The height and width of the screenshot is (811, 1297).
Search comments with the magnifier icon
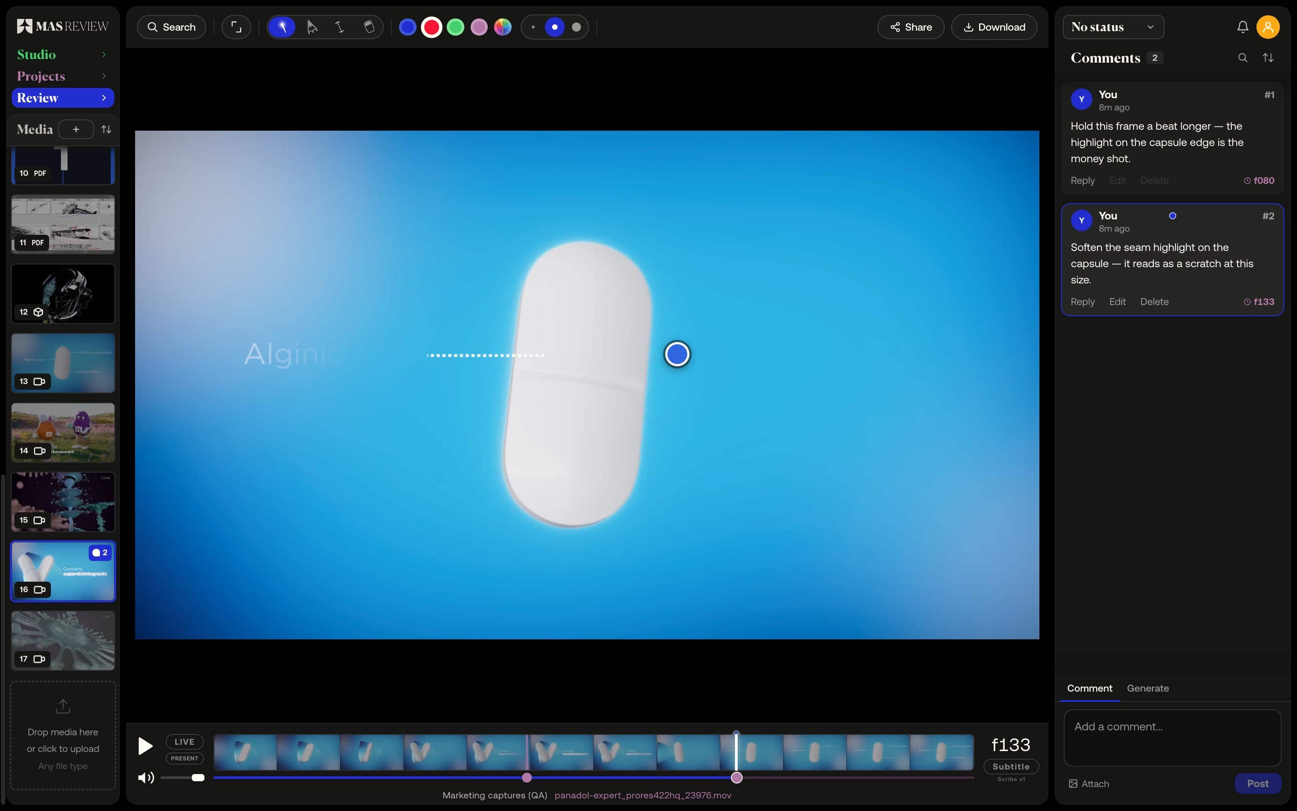(x=1243, y=58)
